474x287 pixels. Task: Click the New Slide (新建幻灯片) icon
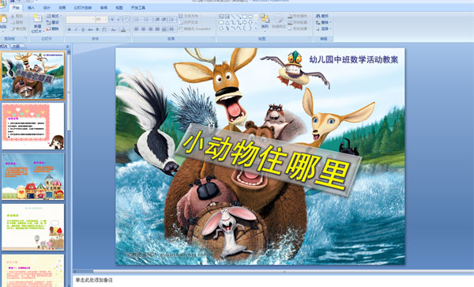37,19
